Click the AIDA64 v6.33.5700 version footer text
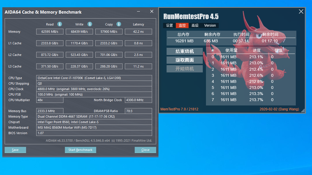Image resolution: width=312 pixels, height=175 pixels. [99, 141]
